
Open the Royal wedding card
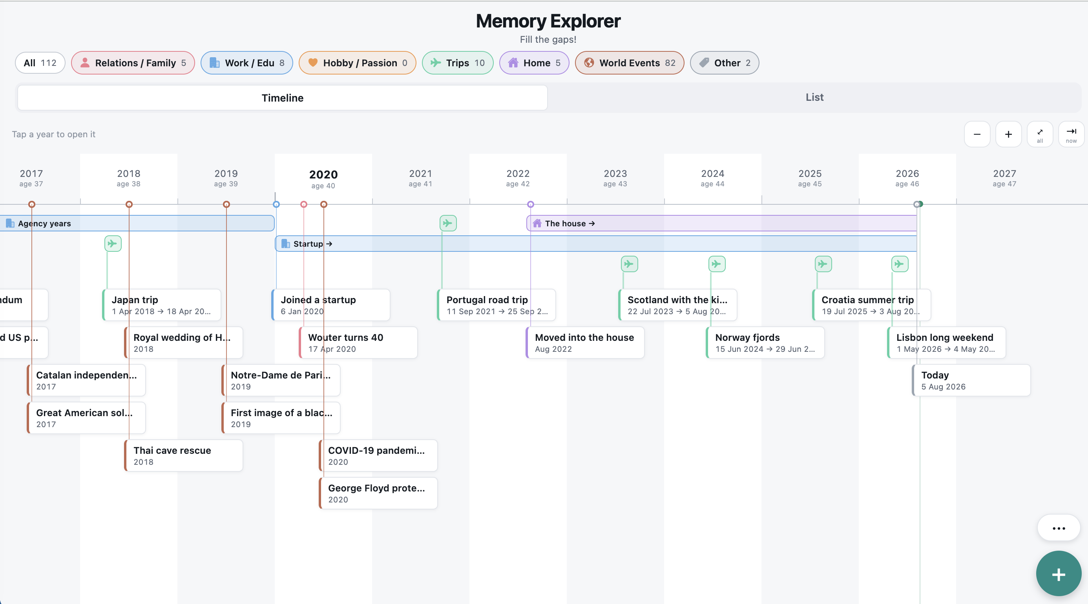click(184, 343)
